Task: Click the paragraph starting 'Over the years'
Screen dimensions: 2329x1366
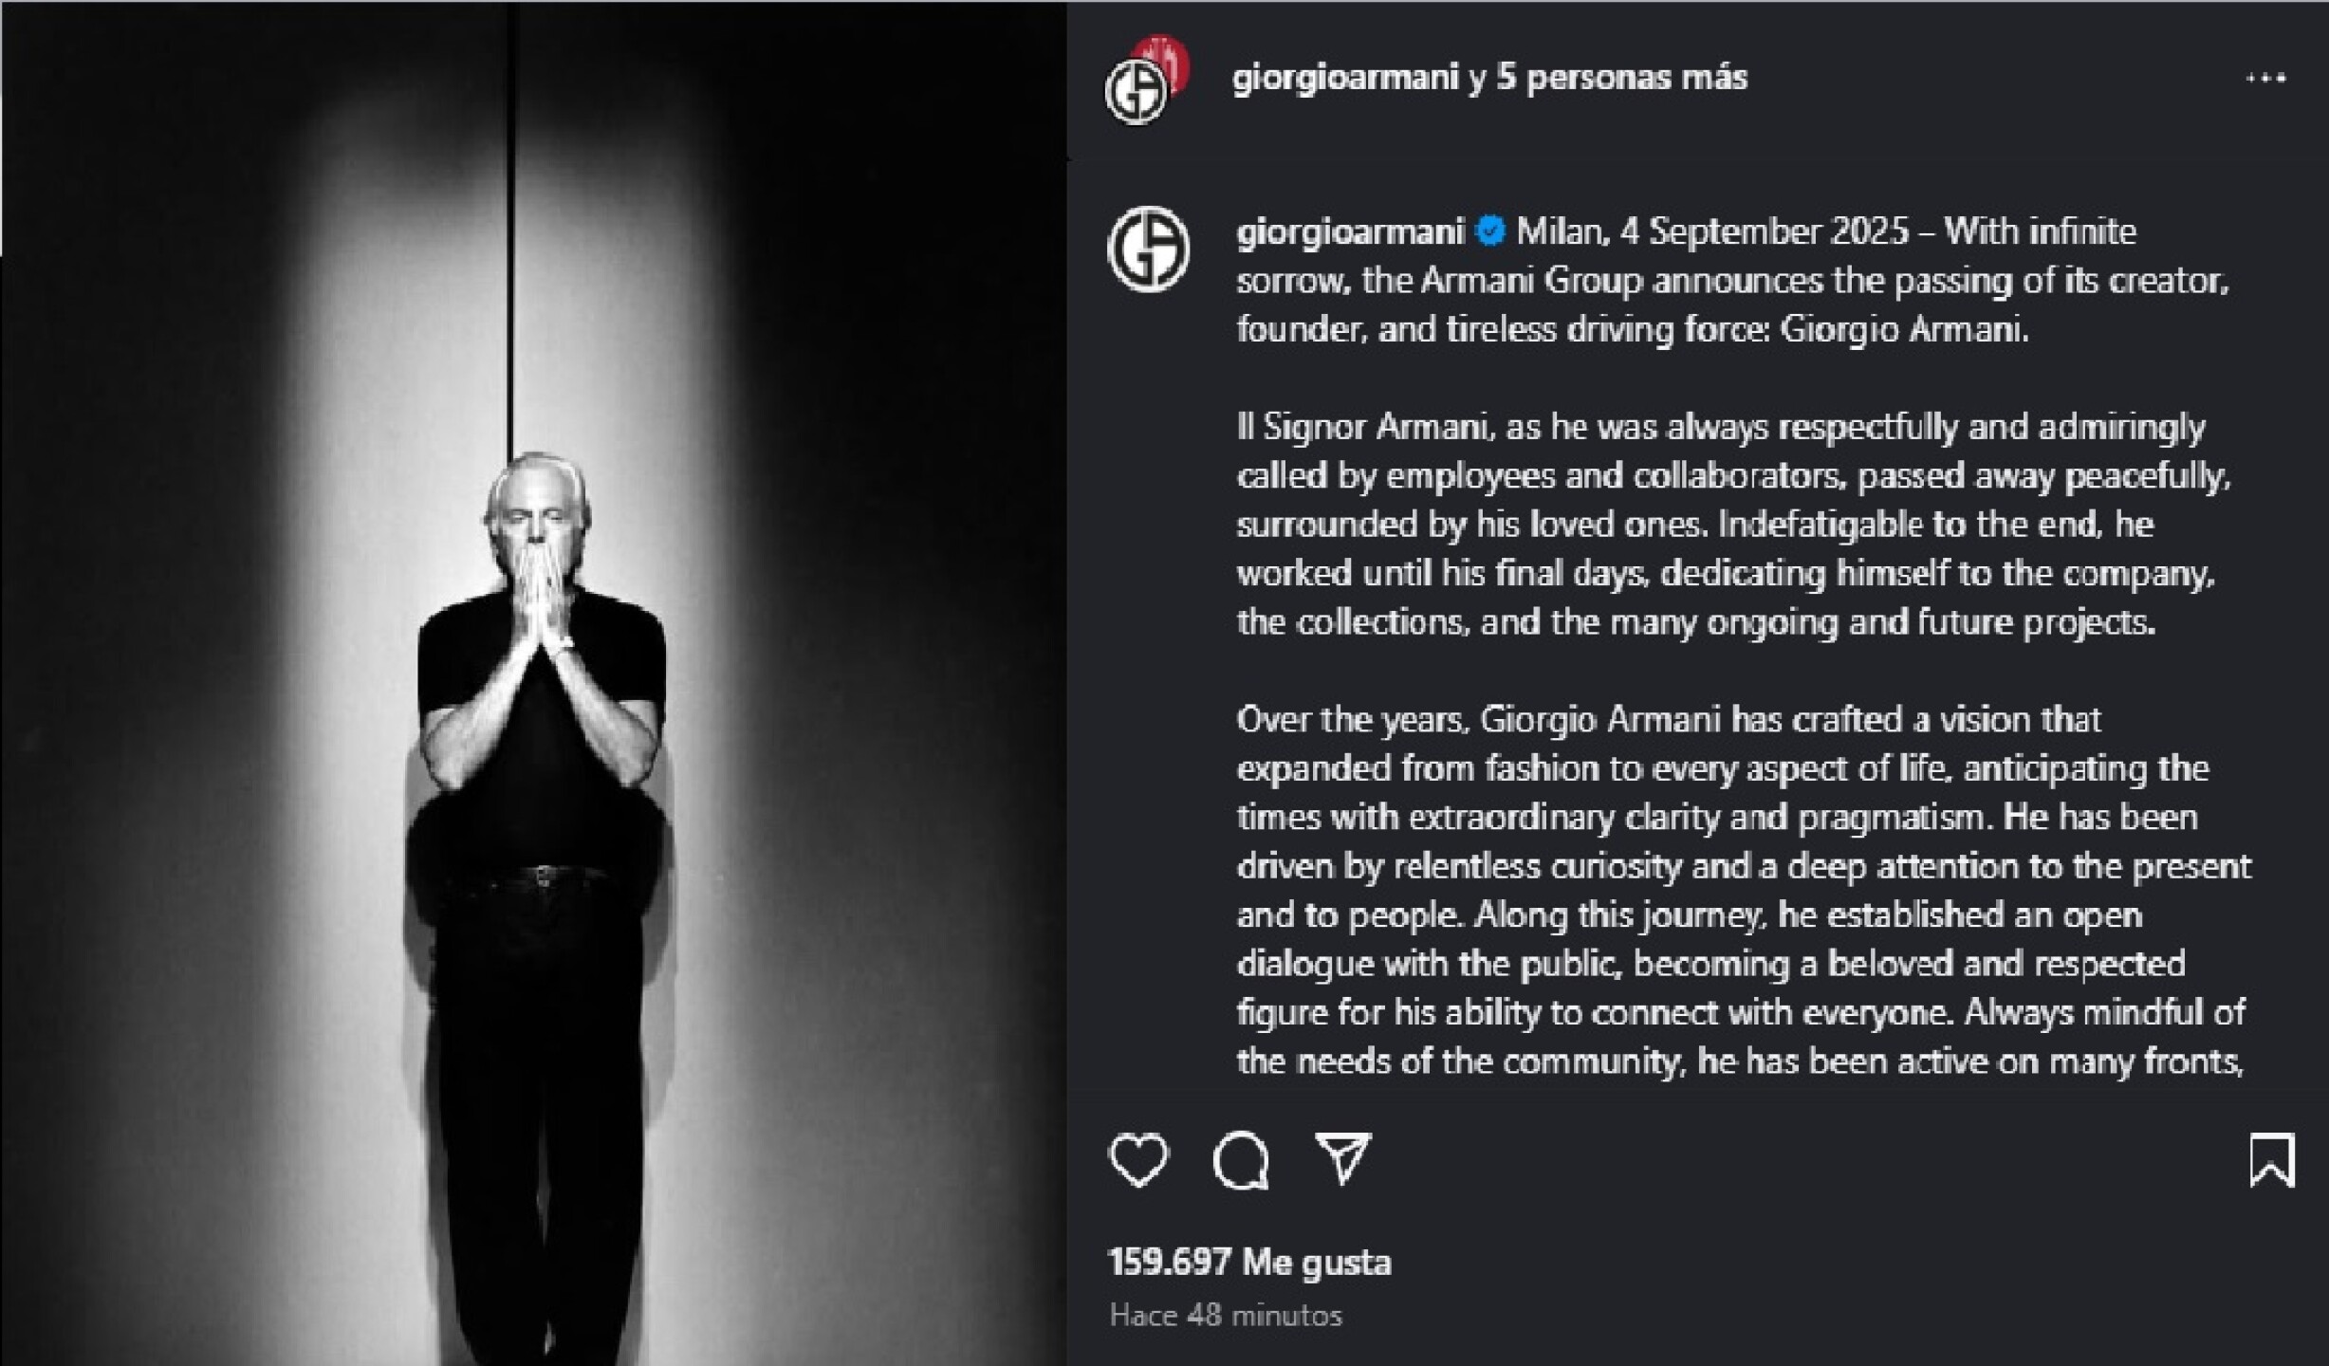Action: pyautogui.click(x=1744, y=890)
